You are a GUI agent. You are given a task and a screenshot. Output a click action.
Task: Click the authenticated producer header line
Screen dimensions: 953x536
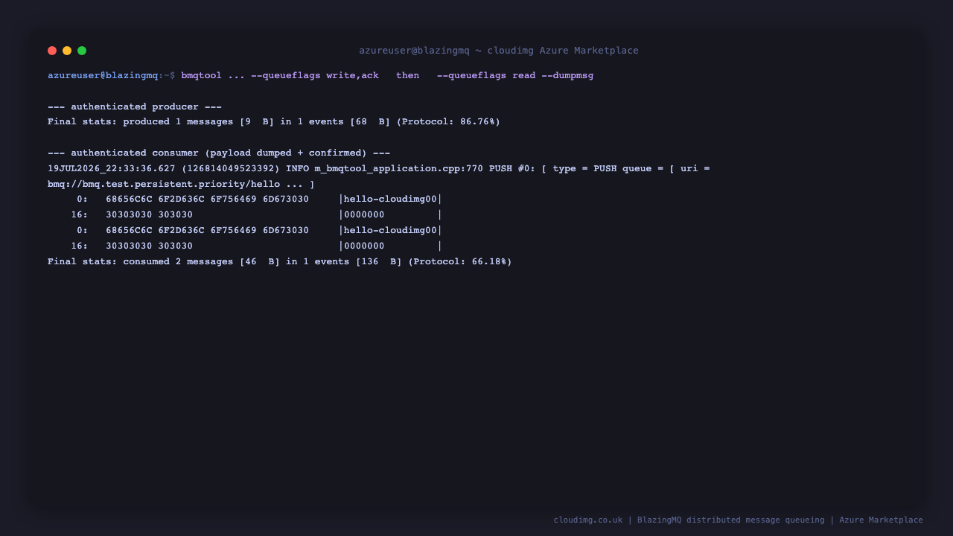(x=135, y=107)
